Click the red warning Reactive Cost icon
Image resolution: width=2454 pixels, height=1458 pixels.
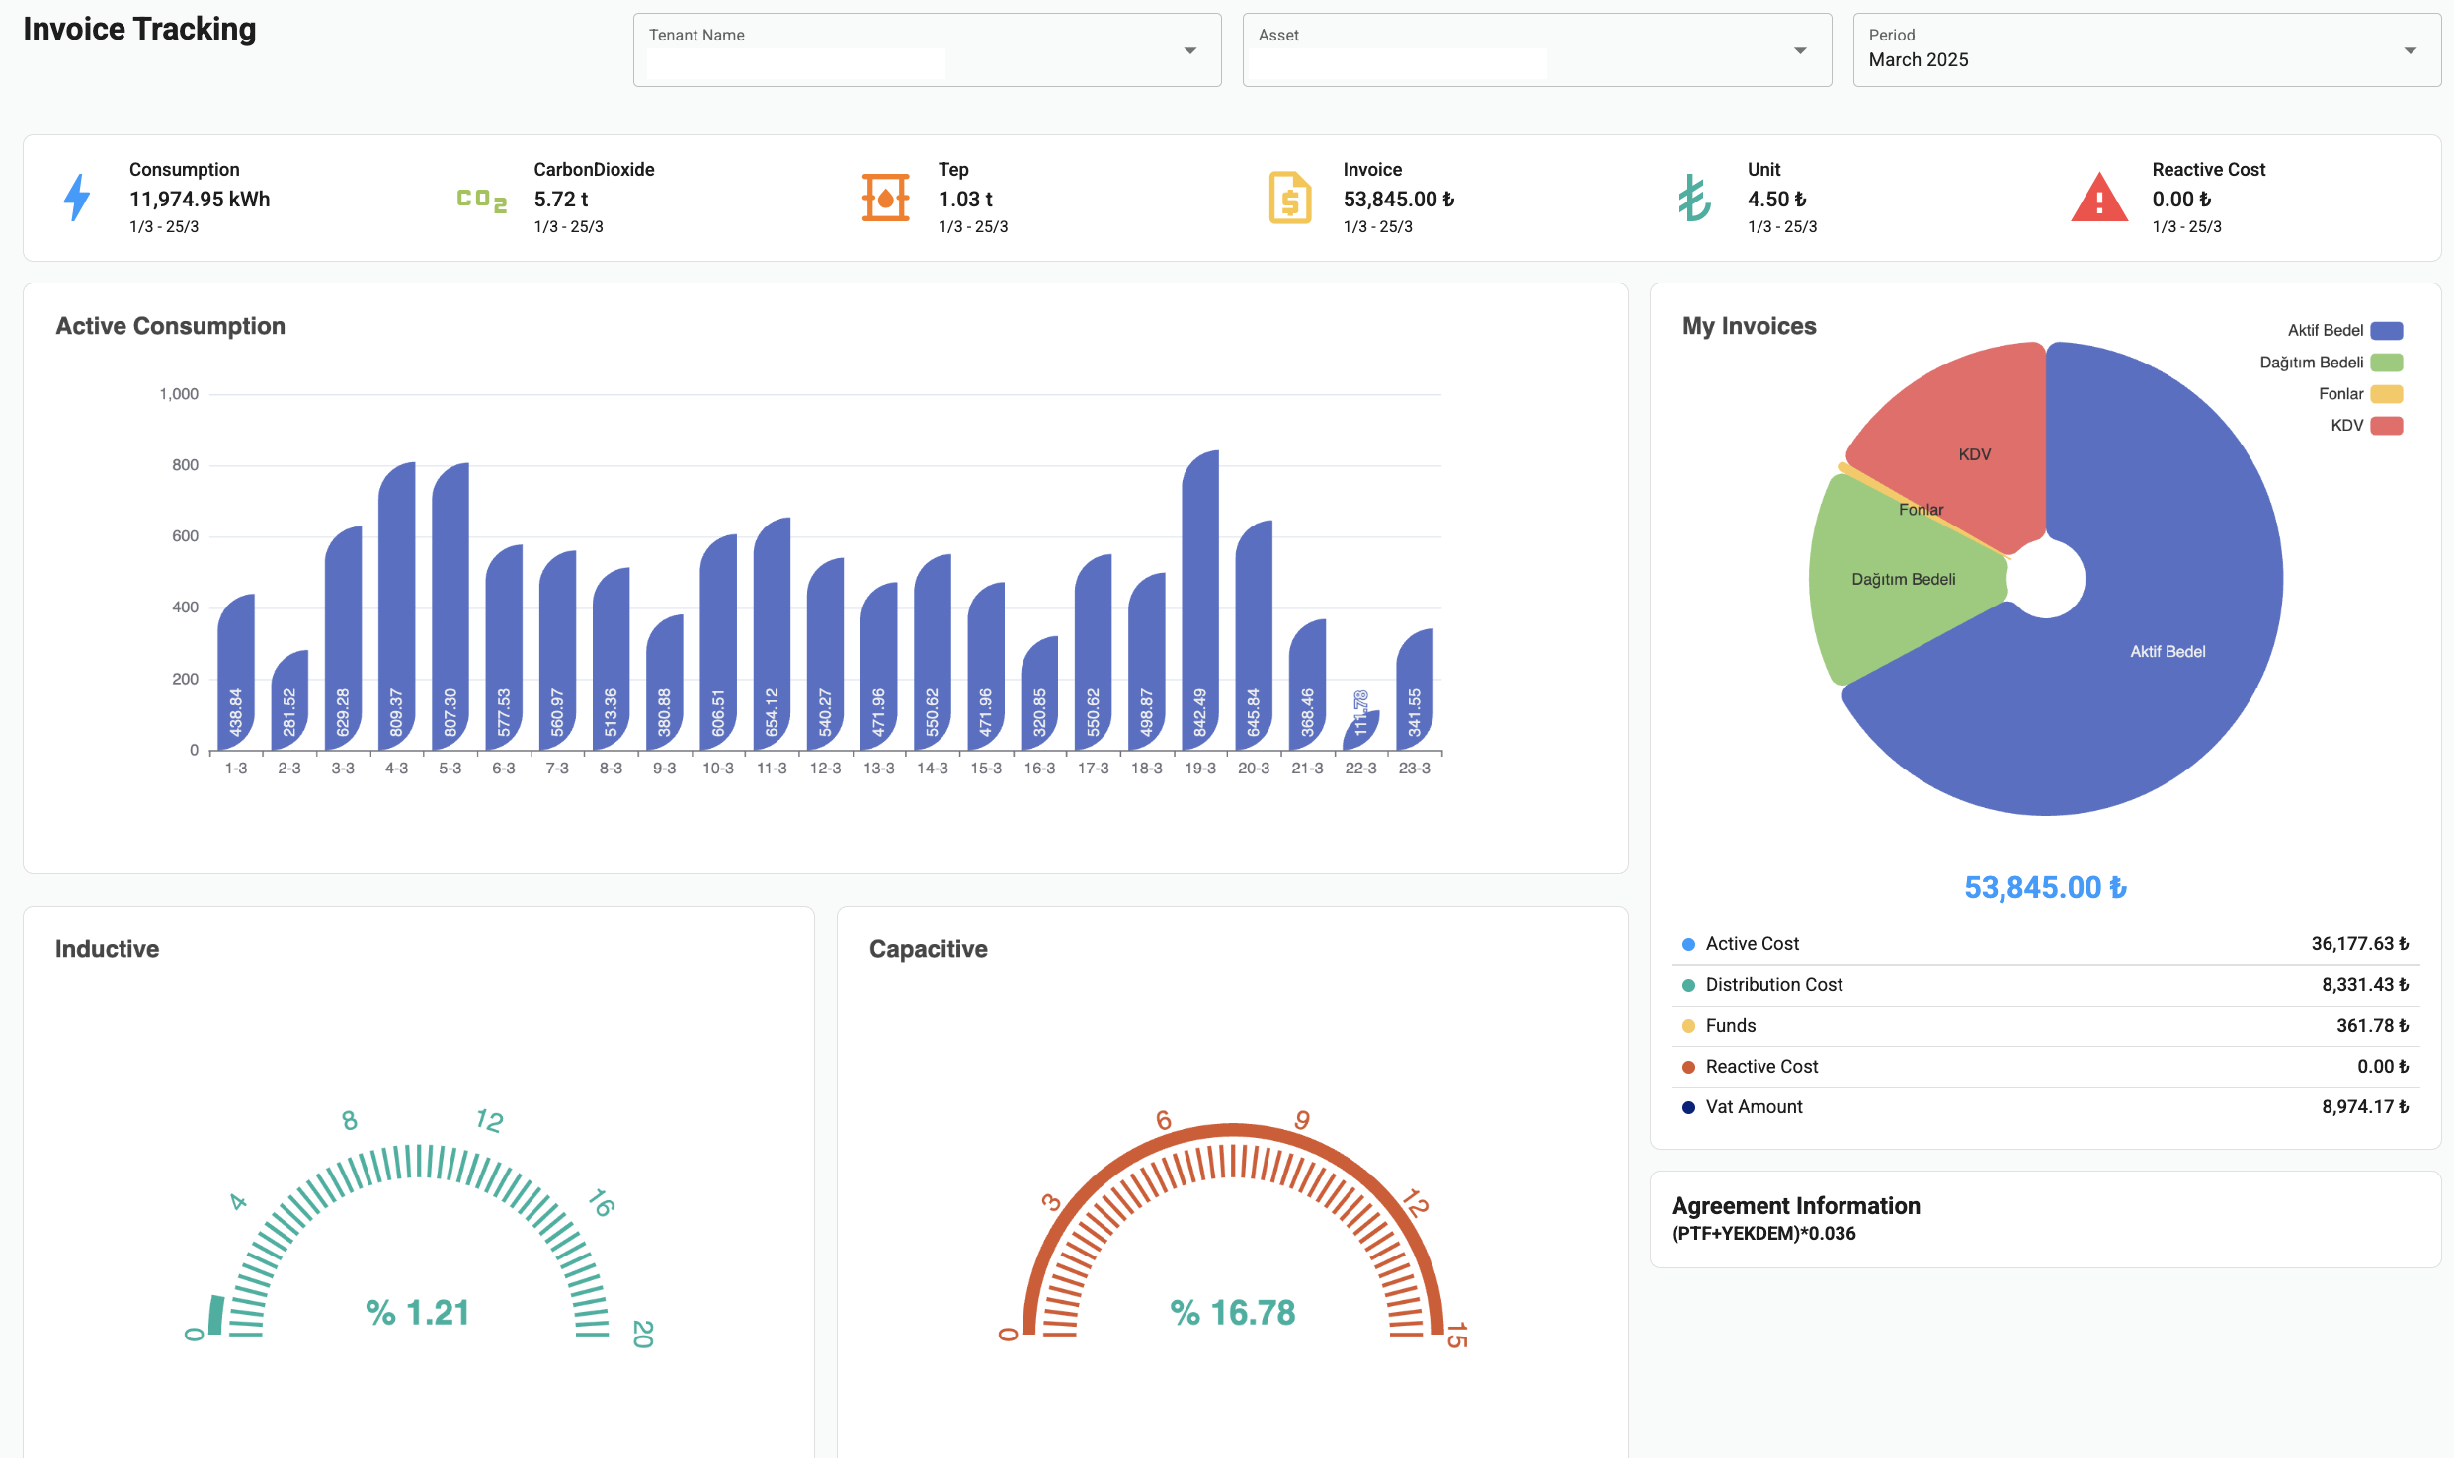2098,198
